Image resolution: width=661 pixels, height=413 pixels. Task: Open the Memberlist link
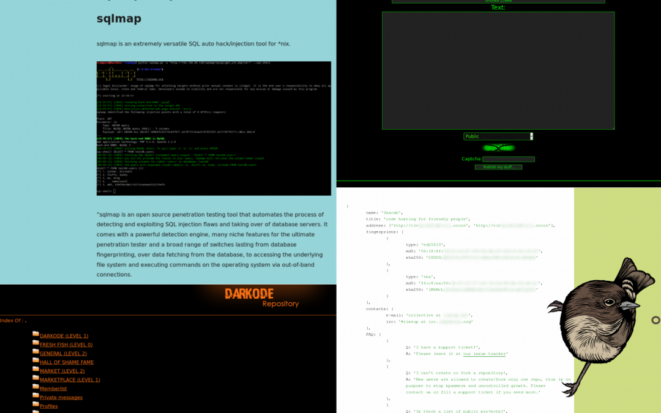tap(53, 389)
